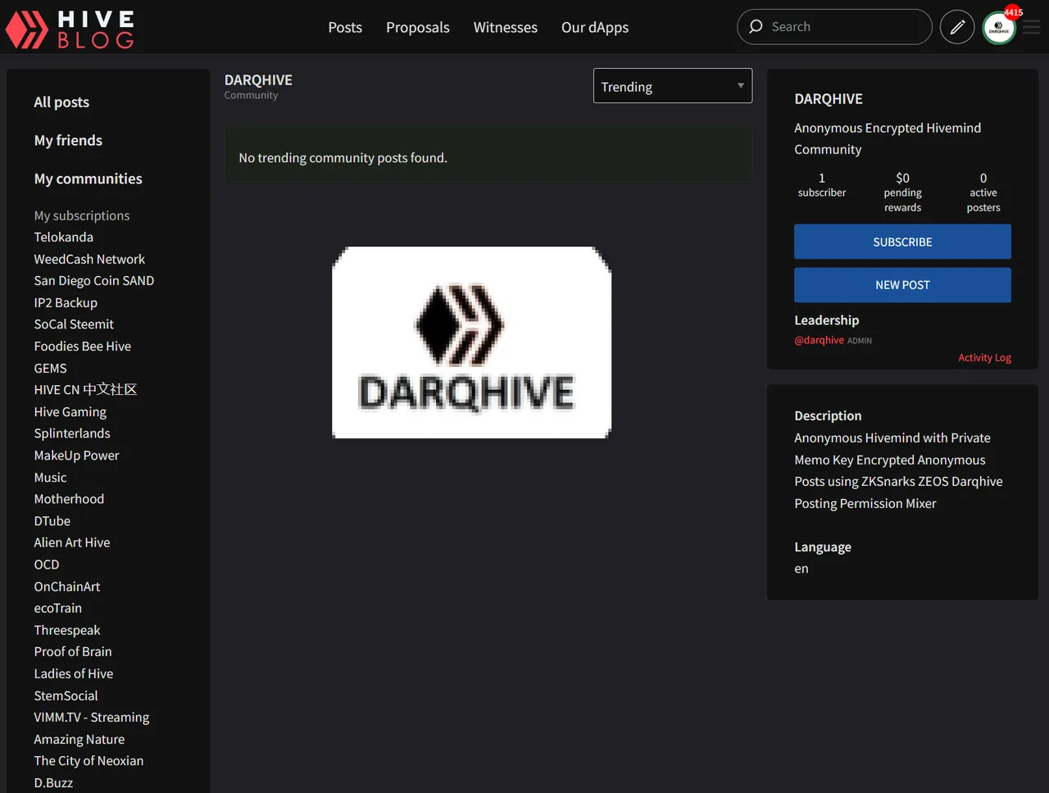Open the GEMS community

(x=50, y=368)
